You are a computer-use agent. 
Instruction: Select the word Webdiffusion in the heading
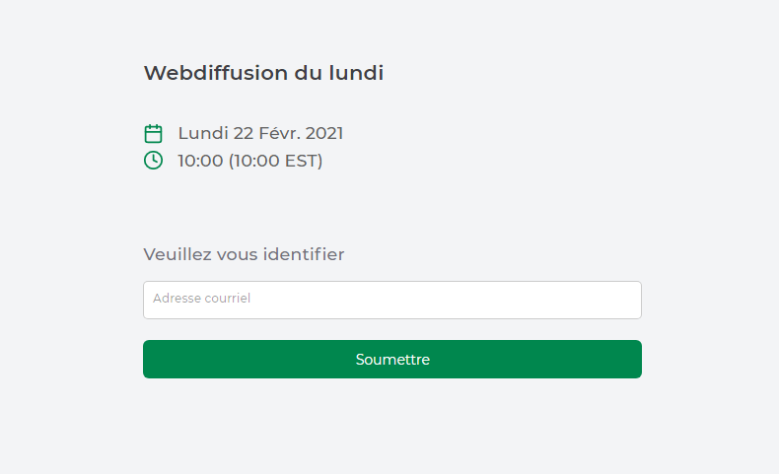pos(216,73)
